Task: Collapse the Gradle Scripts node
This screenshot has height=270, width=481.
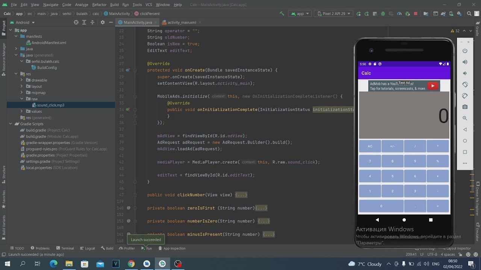Action: click(x=11, y=124)
